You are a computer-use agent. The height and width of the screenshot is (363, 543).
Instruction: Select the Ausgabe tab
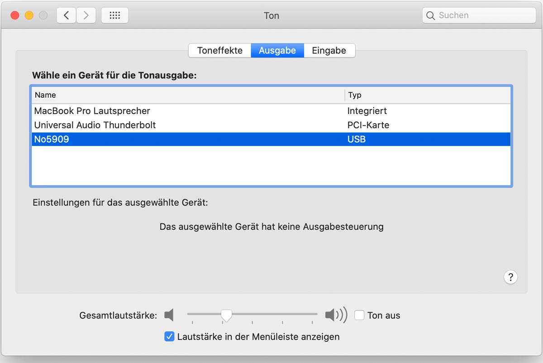click(x=277, y=51)
